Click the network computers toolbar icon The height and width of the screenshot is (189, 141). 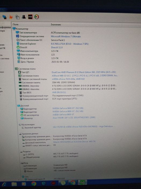tap(5, 17)
